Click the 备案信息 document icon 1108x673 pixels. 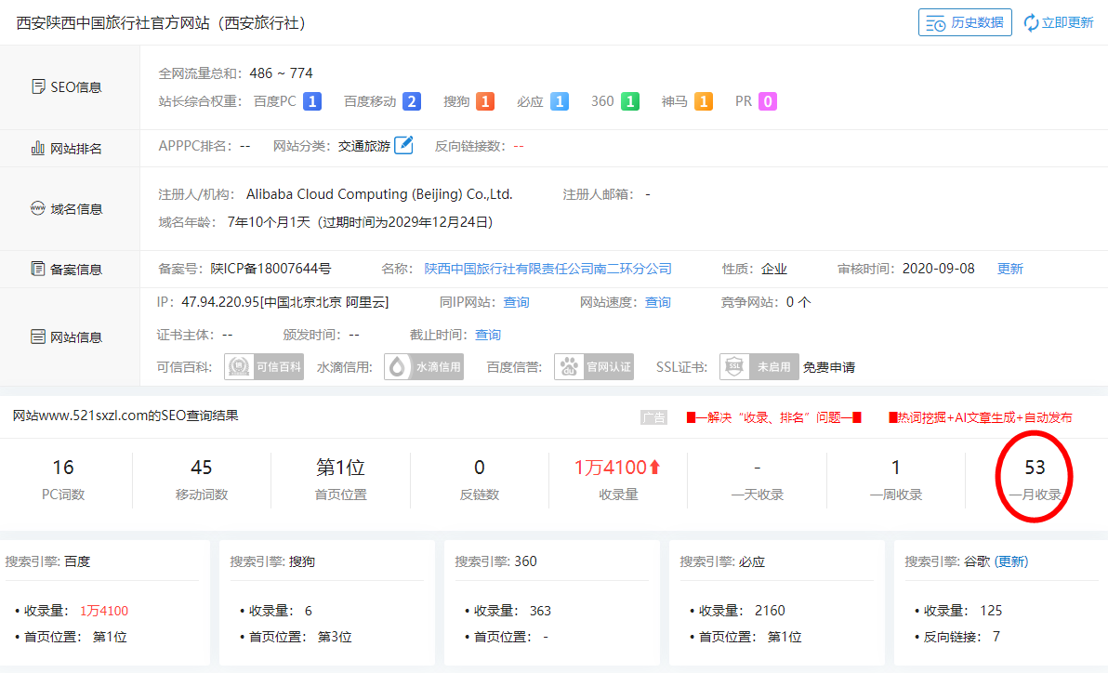(37, 269)
